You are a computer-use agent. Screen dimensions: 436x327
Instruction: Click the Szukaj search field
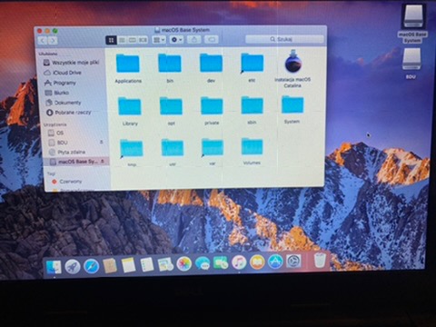(x=284, y=39)
